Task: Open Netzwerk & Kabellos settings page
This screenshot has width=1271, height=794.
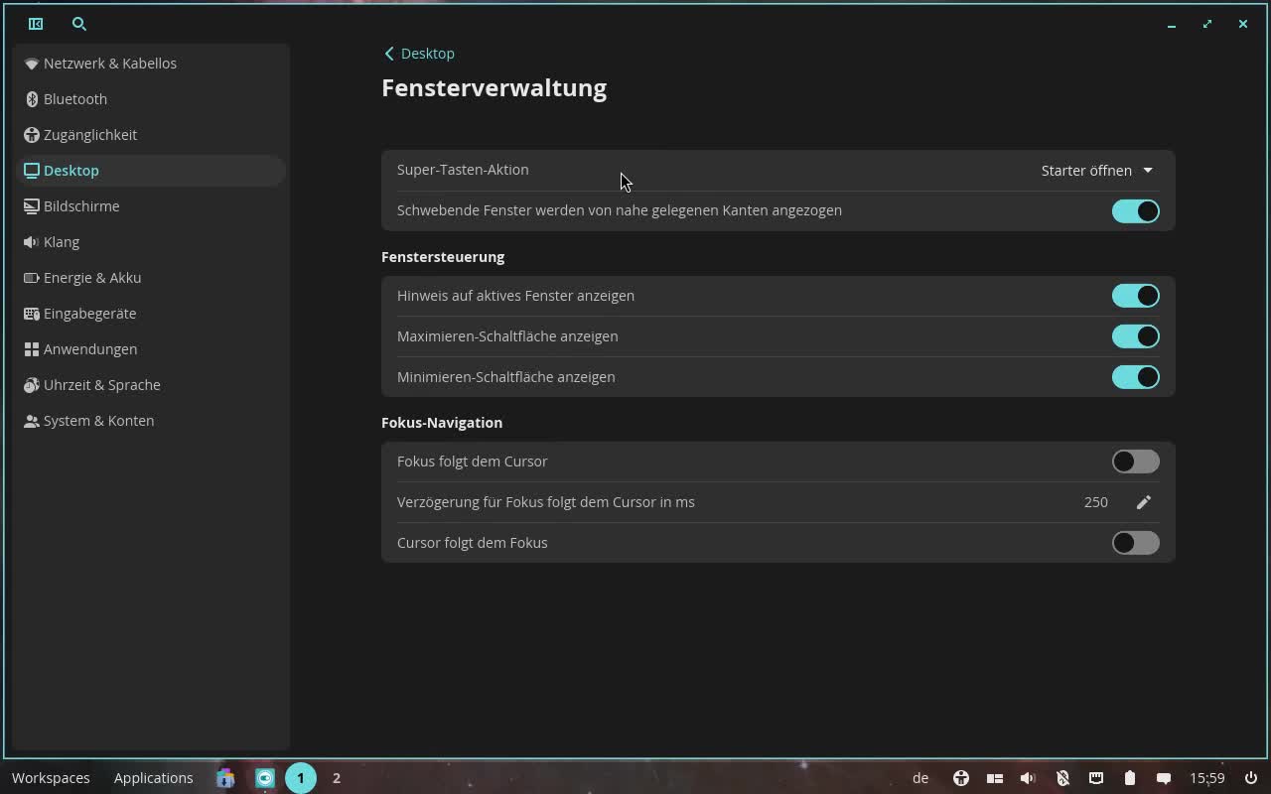Action: [109, 64]
